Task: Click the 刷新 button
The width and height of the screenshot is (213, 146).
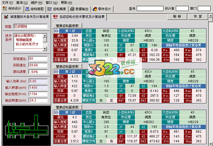Action: (x=177, y=17)
